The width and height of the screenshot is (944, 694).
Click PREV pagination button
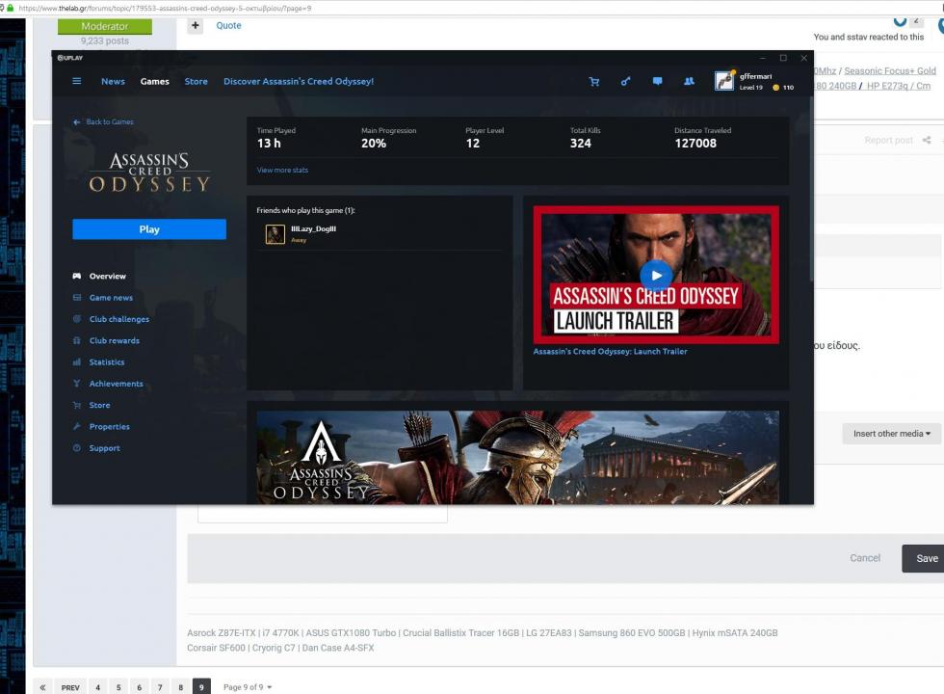[x=70, y=686]
